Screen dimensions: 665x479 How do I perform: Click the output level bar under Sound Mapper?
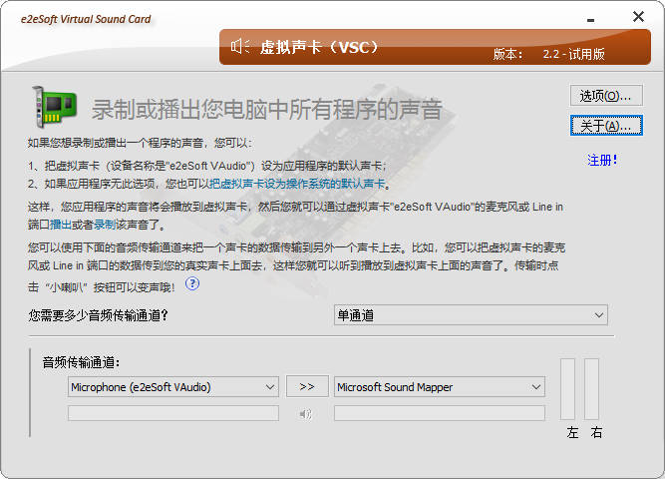click(x=440, y=413)
